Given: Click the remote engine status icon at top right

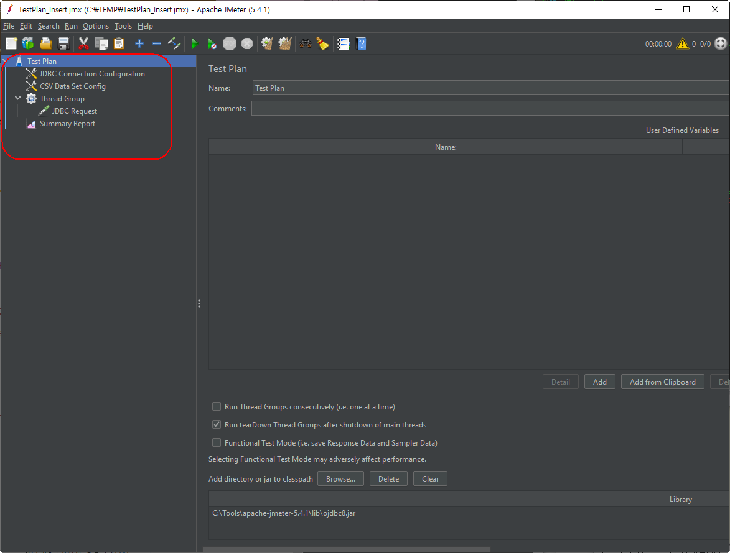Looking at the screenshot, I should click(x=720, y=43).
